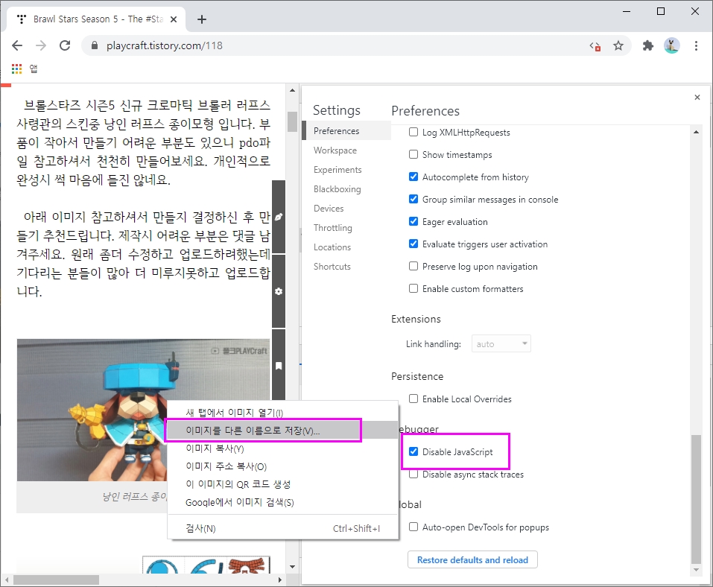This screenshot has height=587, width=713.
Task: Click the pen icon on the page sidebar
Action: [x=279, y=217]
